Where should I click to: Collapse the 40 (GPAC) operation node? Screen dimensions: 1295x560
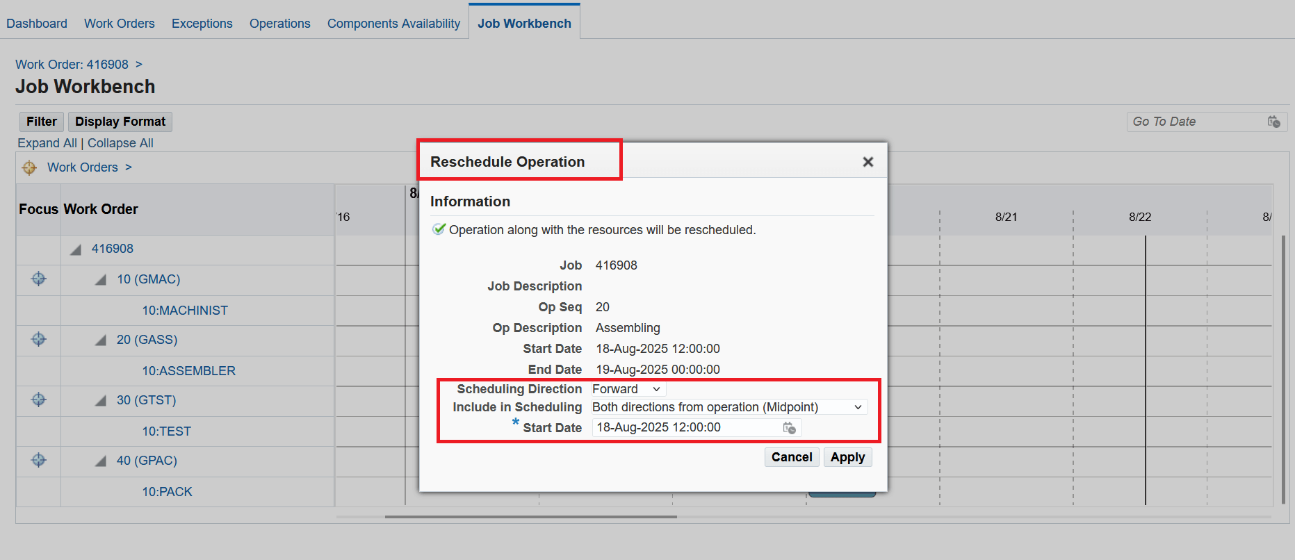pyautogui.click(x=101, y=461)
